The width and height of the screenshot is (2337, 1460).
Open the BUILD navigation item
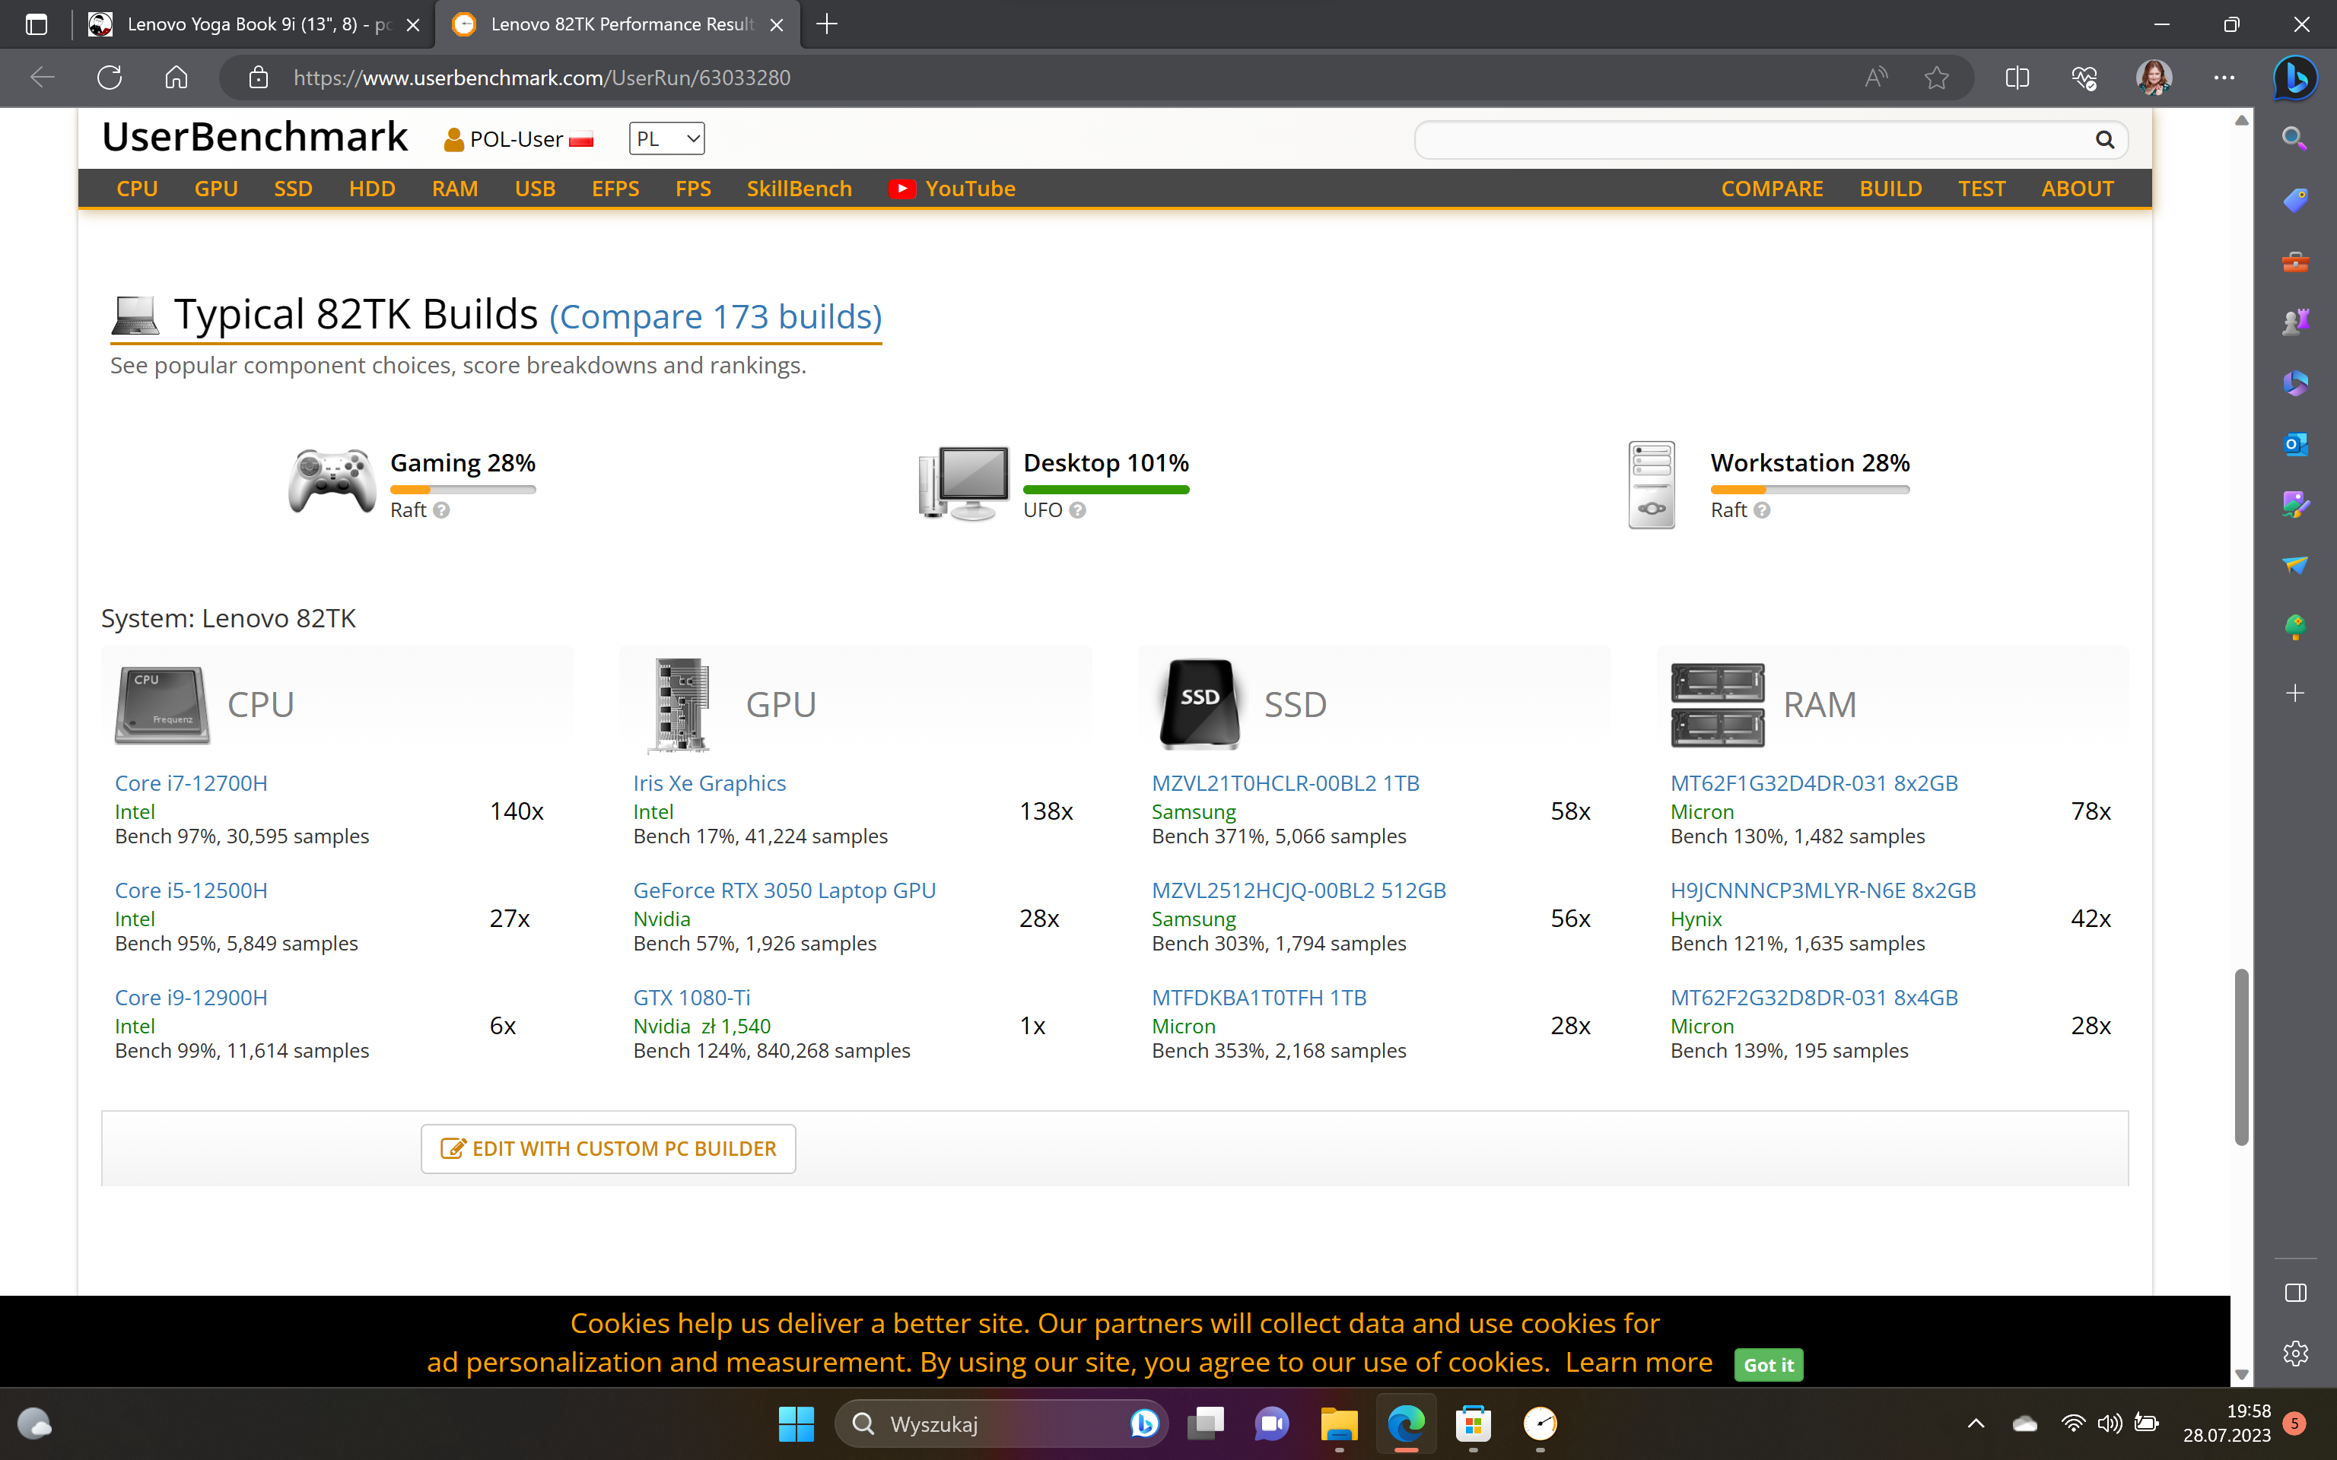point(1891,189)
